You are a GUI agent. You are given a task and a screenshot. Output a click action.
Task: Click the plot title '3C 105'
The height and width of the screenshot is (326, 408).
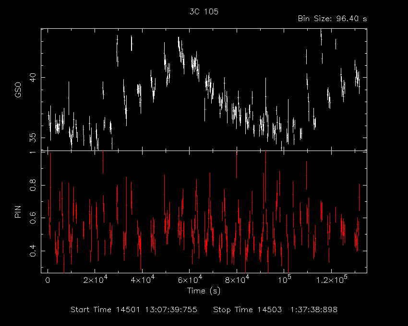[x=204, y=12]
